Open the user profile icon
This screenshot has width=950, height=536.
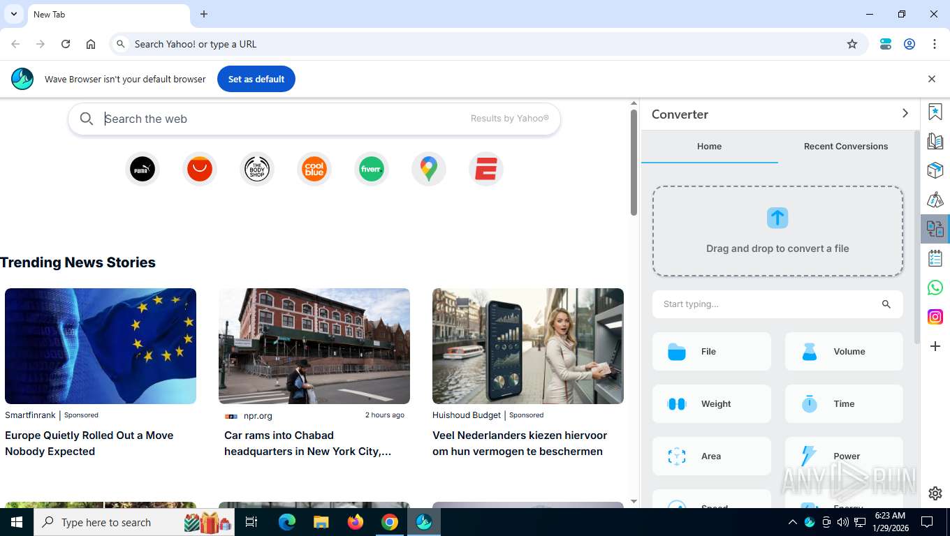(909, 44)
